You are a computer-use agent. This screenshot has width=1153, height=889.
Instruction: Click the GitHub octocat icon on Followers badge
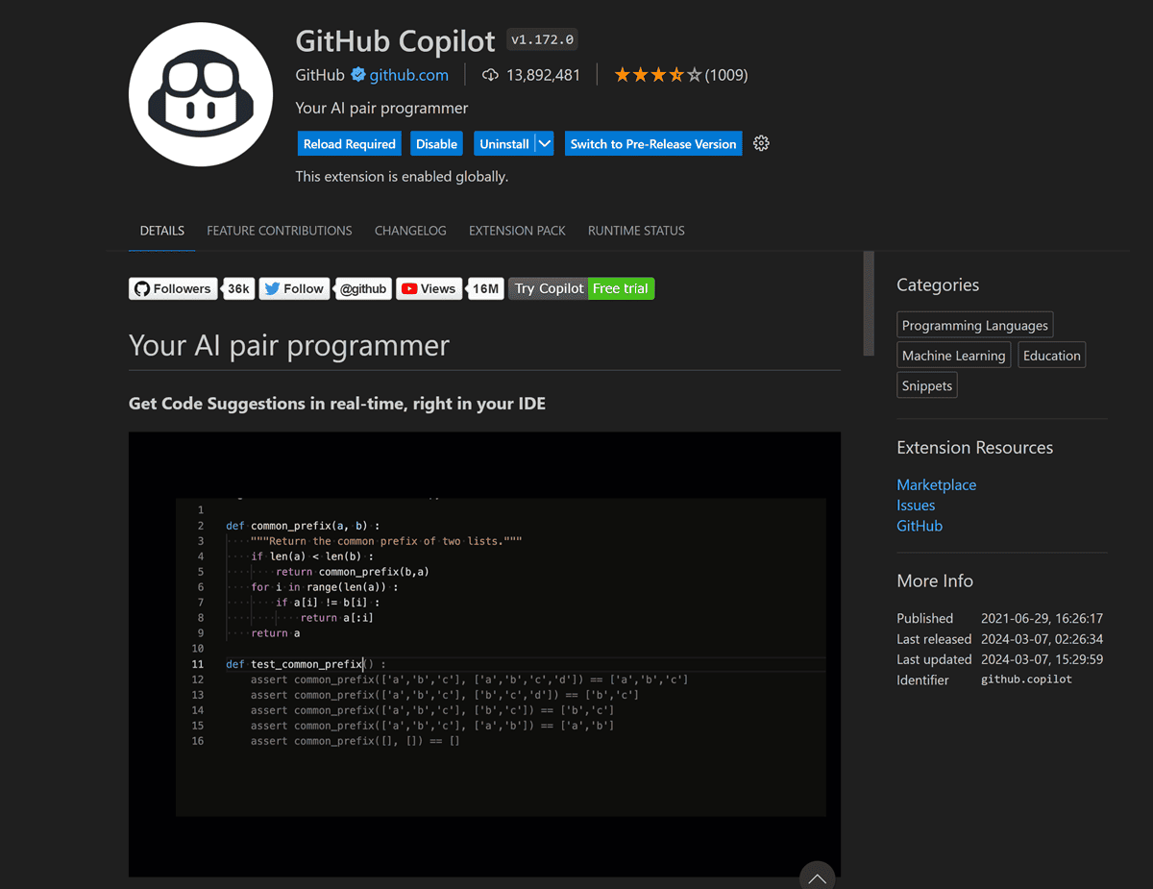pos(142,288)
